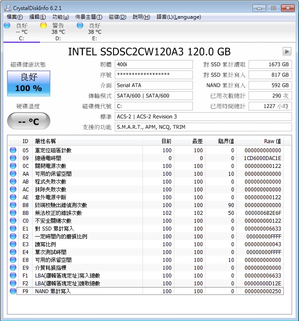Click the CrystalDiskInfo app icon in title bar
This screenshot has height=321, width=299.
coord(8,8)
